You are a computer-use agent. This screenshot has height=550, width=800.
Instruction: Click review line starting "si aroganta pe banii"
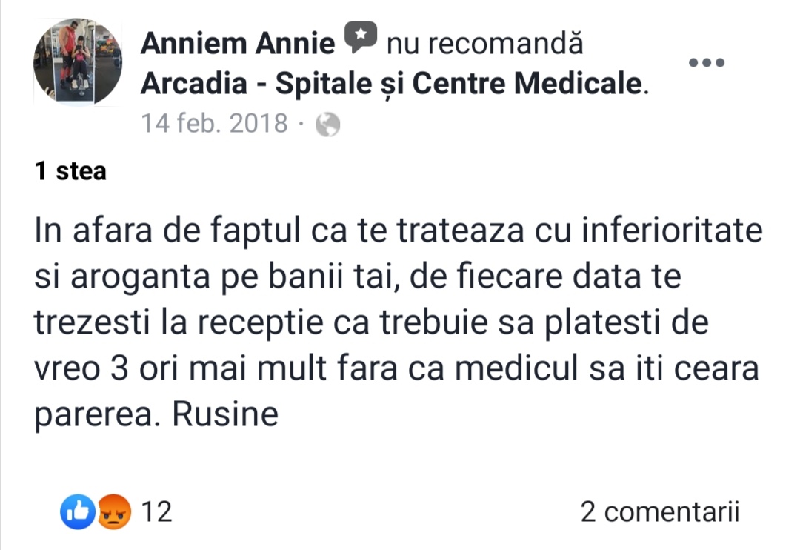(x=358, y=276)
